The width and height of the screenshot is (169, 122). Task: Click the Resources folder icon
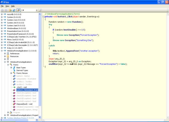[8, 56]
